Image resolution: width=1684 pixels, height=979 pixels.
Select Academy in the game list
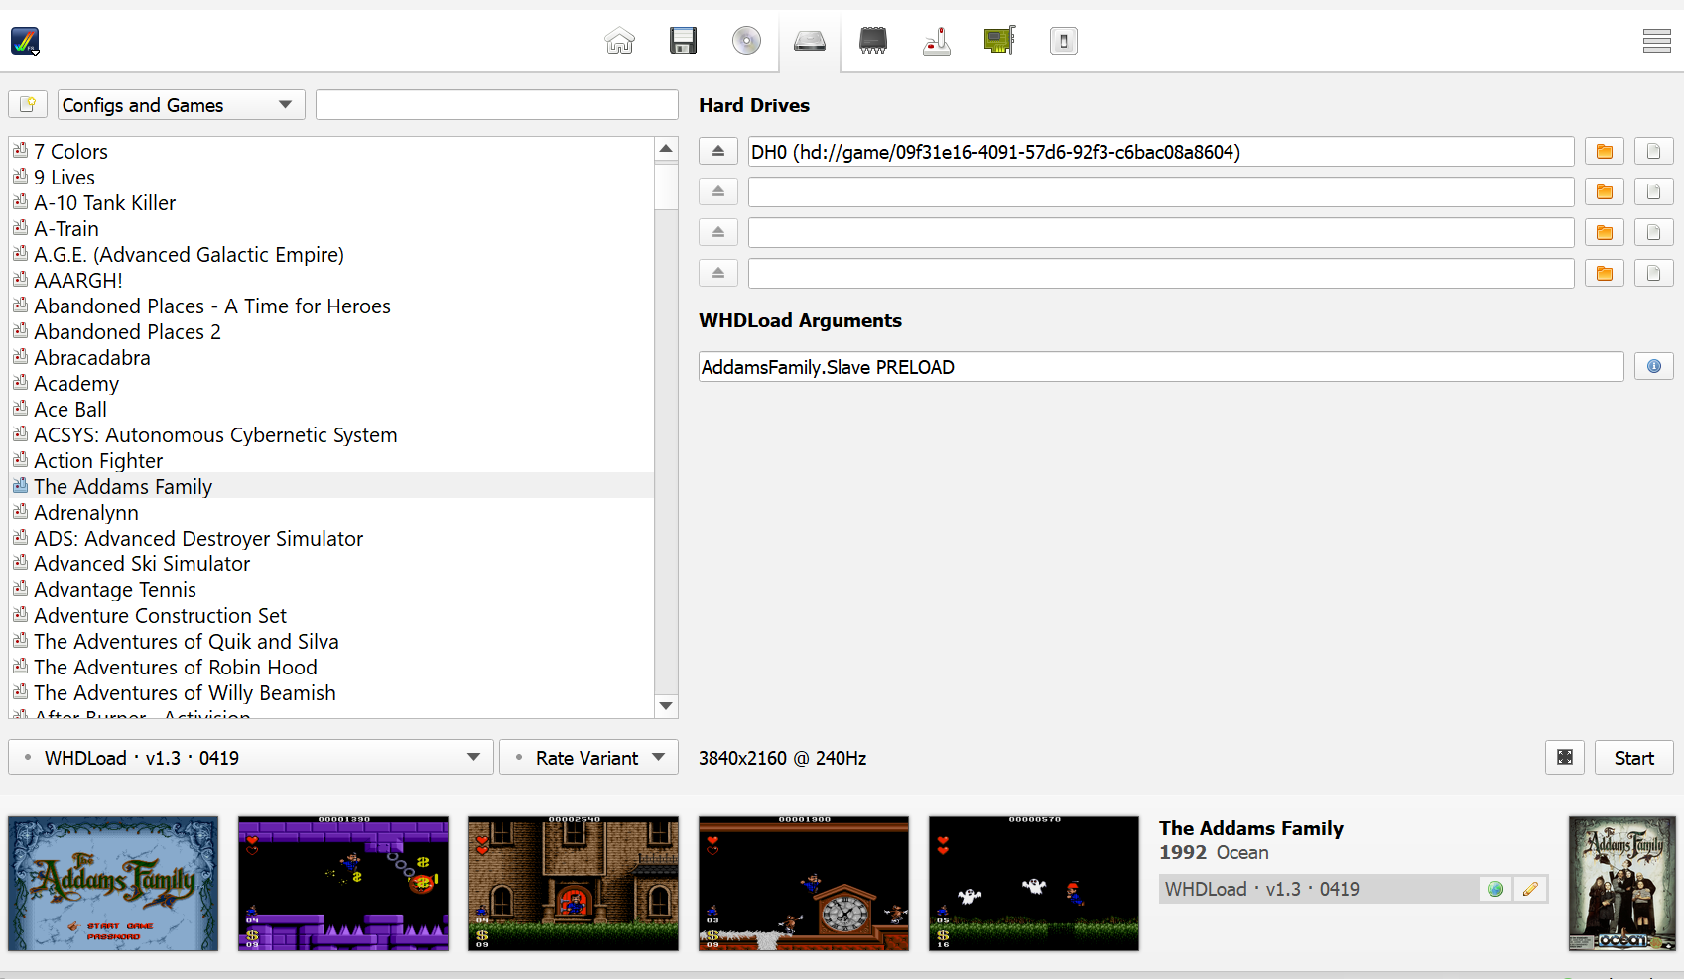[331, 383]
